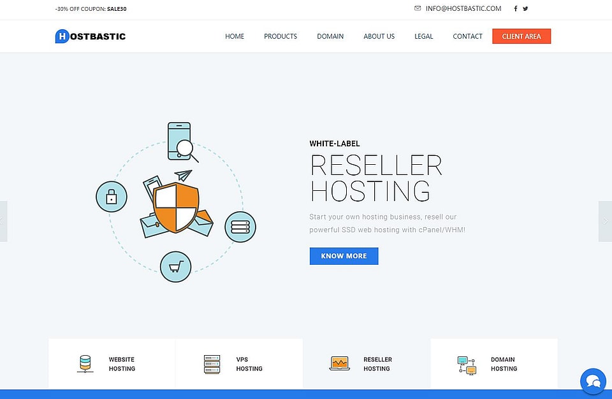Open the Products menu
612x399 pixels.
[x=280, y=36]
